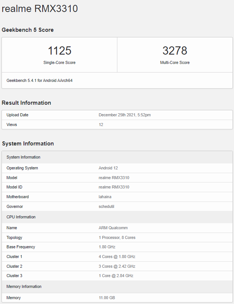This screenshot has width=234, height=304.
Task: Click the Geekbench 5 Score heading
Action: coord(28,30)
